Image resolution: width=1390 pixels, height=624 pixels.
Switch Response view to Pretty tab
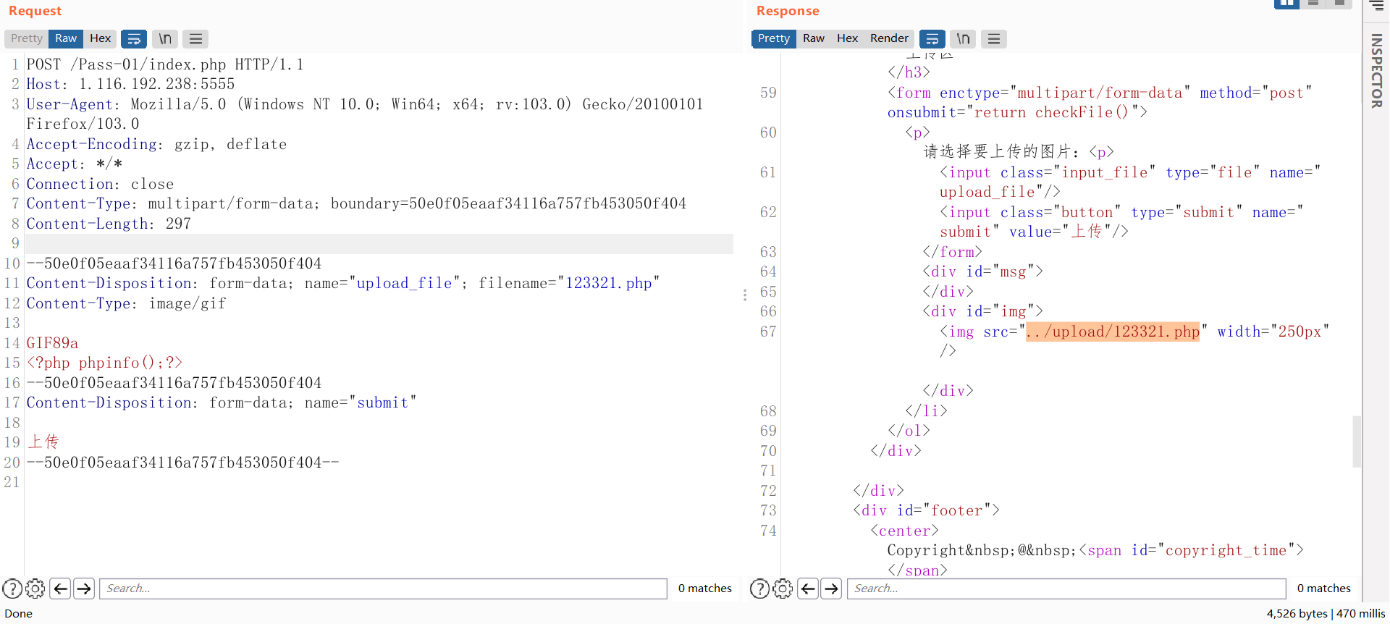(774, 38)
